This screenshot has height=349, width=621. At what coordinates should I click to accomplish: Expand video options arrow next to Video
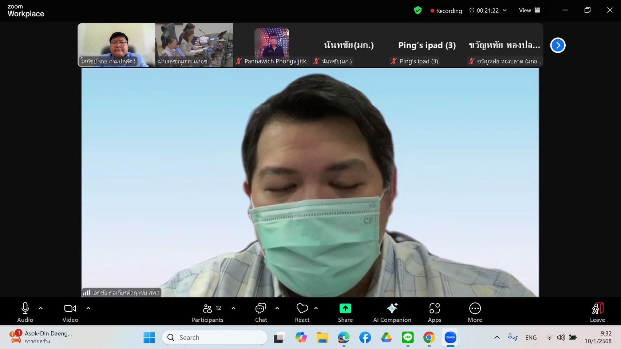(x=88, y=308)
